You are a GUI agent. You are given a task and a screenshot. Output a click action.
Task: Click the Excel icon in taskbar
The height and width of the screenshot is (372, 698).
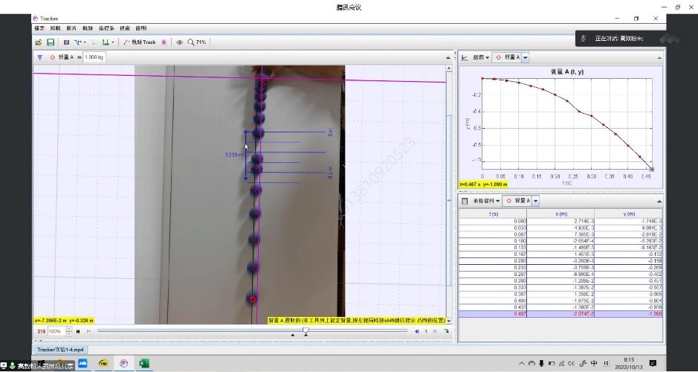click(145, 363)
